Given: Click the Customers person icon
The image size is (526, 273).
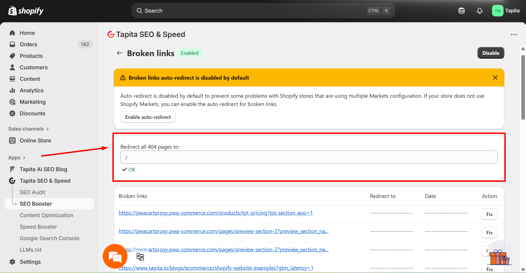Looking at the screenshot, I should click(x=12, y=67).
